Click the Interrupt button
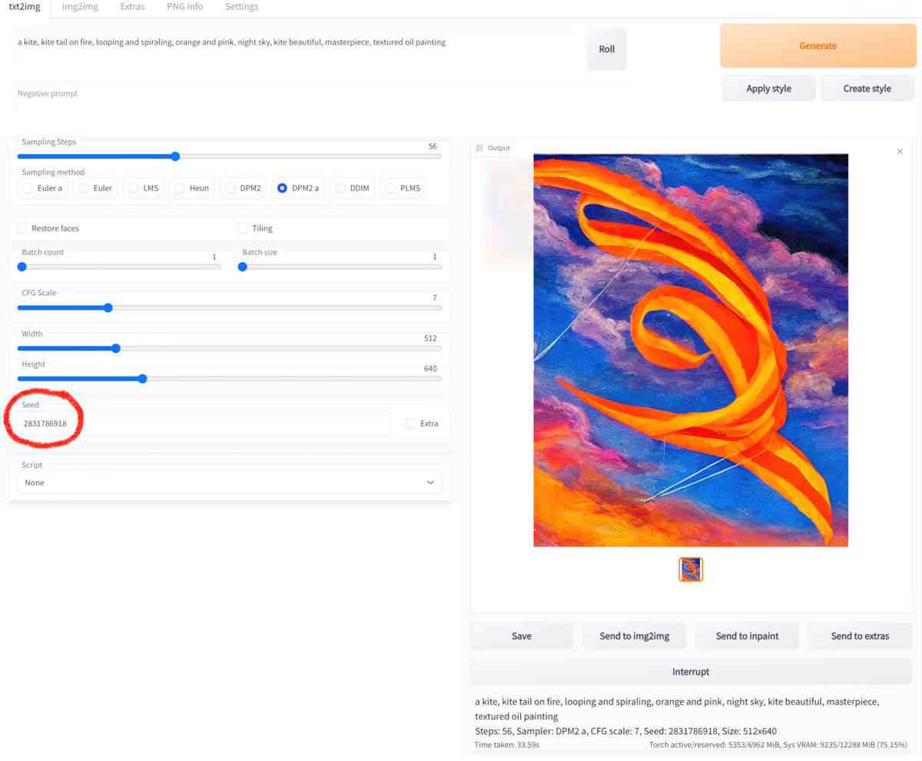This screenshot has height=761, width=922. (x=691, y=671)
